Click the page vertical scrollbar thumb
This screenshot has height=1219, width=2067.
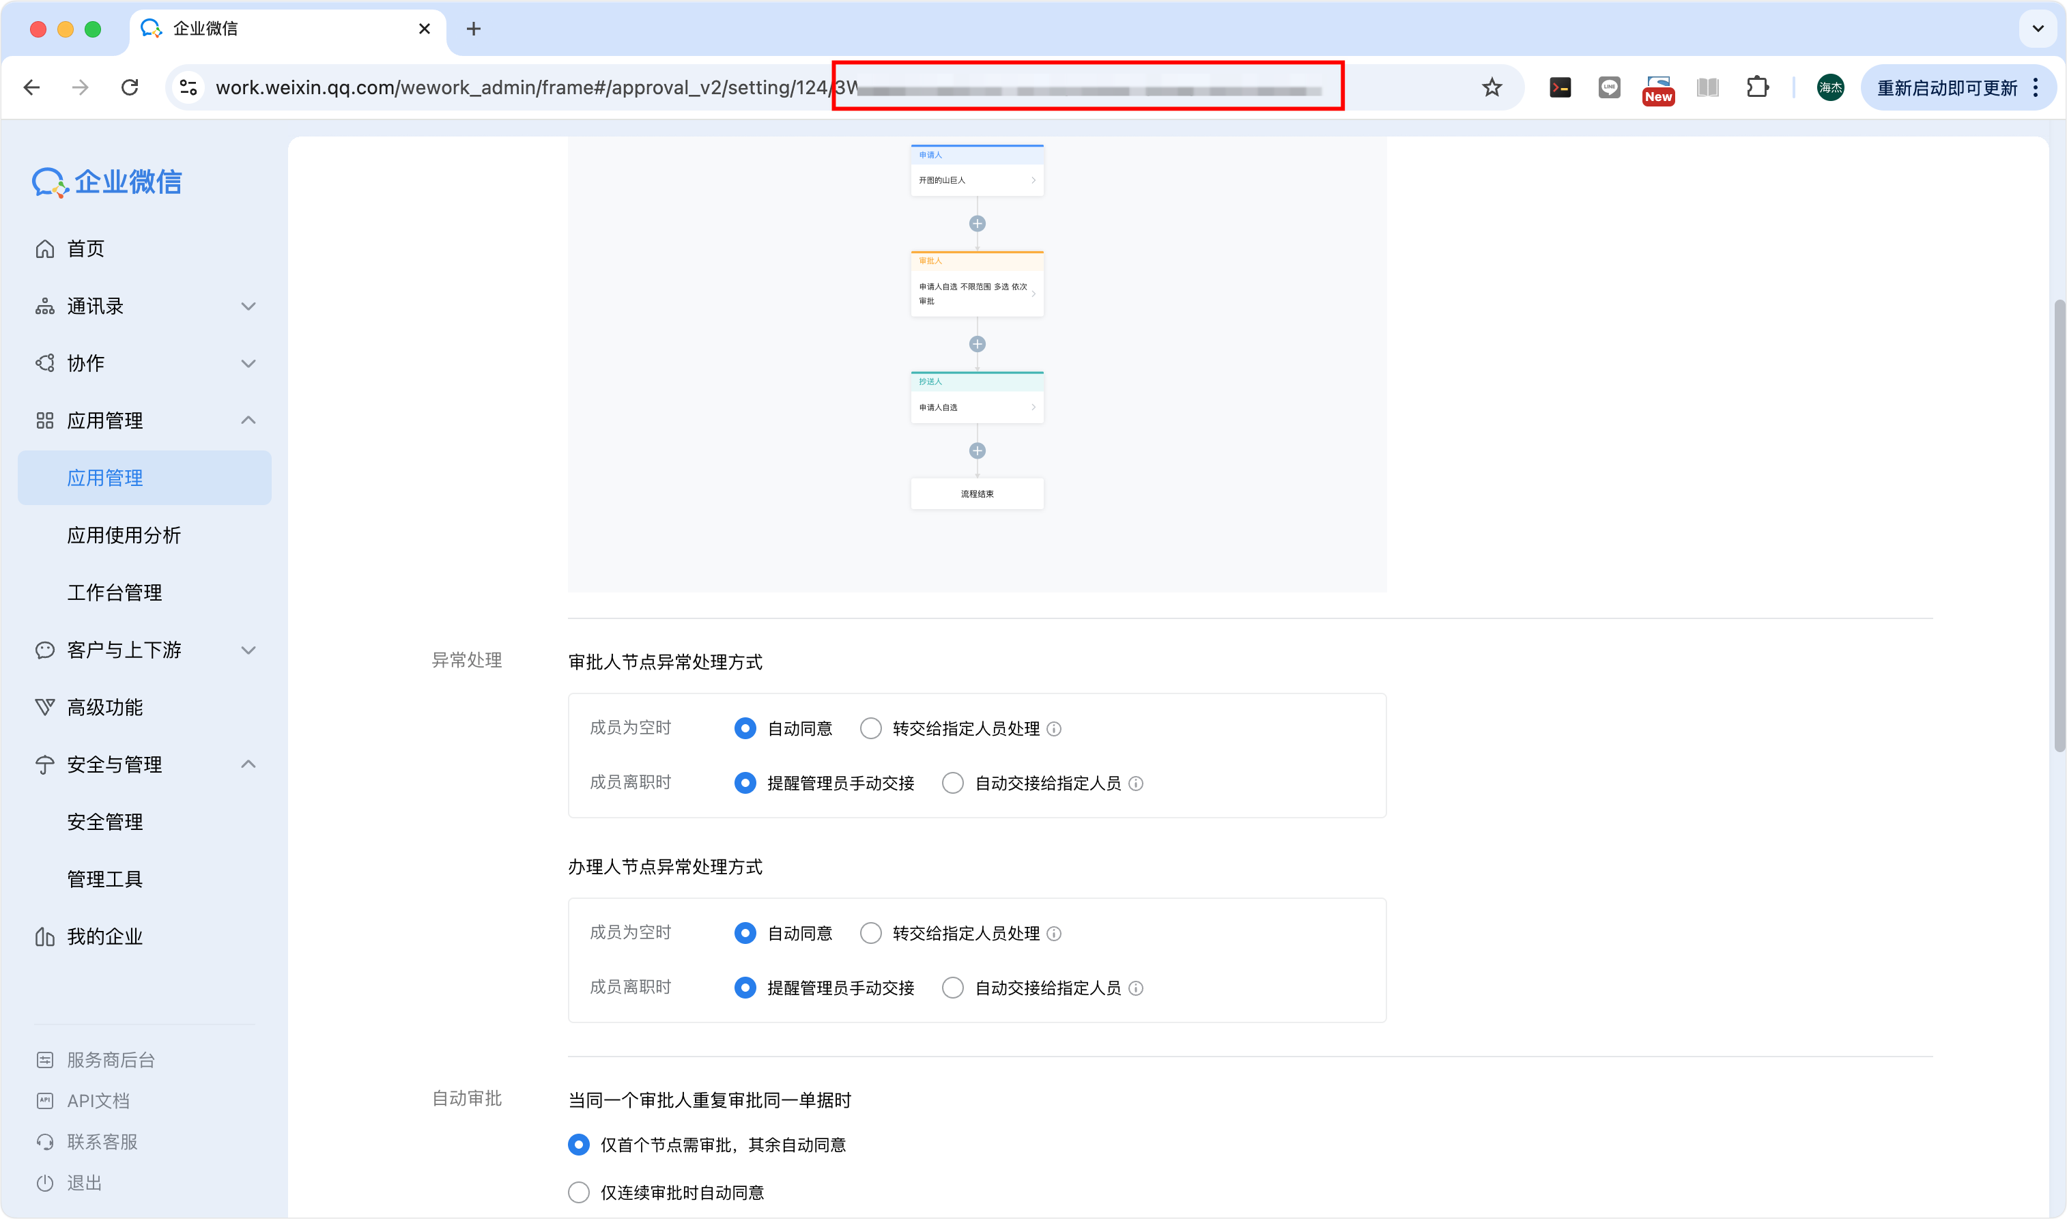tap(2059, 526)
